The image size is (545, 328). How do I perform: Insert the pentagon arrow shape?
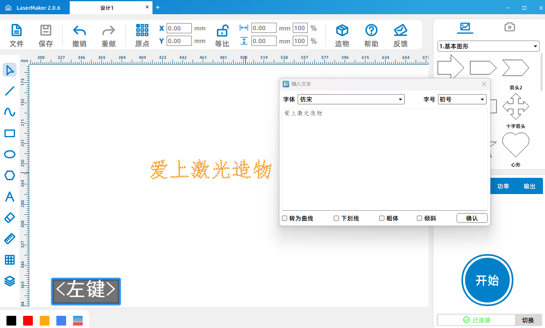coord(483,68)
